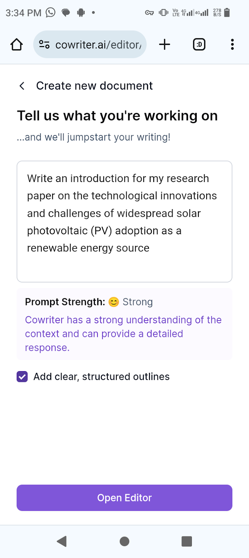Tap the browser home icon
249x558 pixels.
16,45
